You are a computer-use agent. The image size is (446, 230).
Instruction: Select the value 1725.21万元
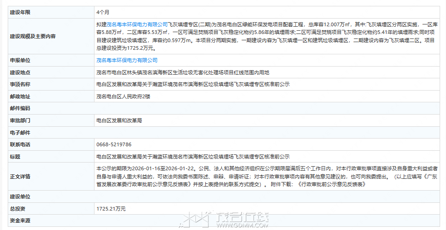111,209
